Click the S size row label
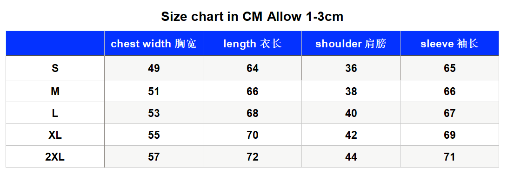The height and width of the screenshot is (181, 514). coord(55,68)
